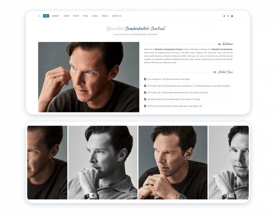Click the quote icon beside Welcome
Viewport: 276px width, 214px height.
[219, 44]
